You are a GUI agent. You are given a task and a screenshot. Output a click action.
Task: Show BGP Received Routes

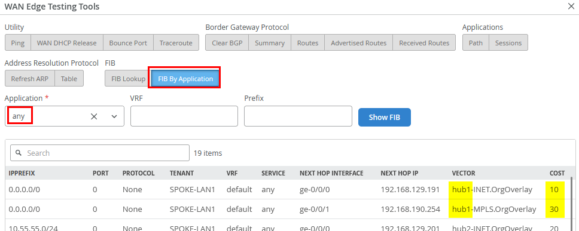(x=424, y=43)
